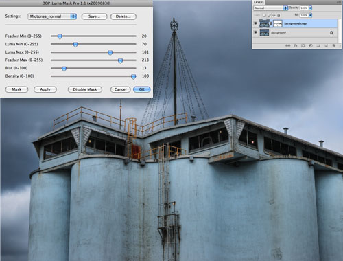This screenshot has width=343, height=261.
Task: Click the Luma Min value 70
Action: 144,44
